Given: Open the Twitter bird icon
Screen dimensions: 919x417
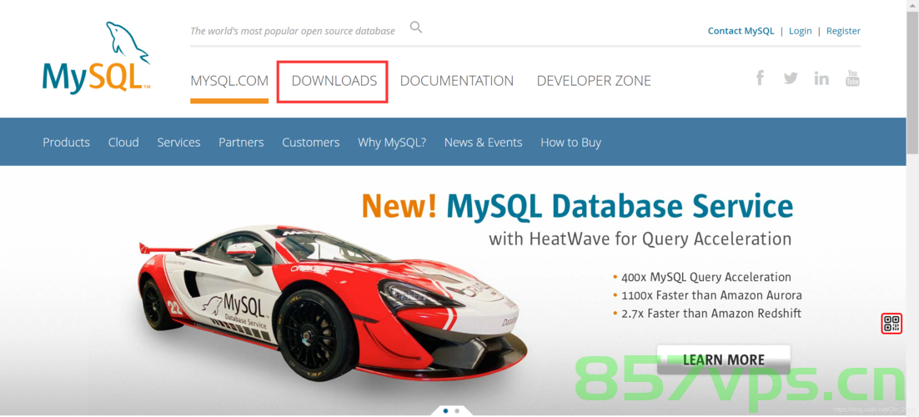Looking at the screenshot, I should [791, 78].
